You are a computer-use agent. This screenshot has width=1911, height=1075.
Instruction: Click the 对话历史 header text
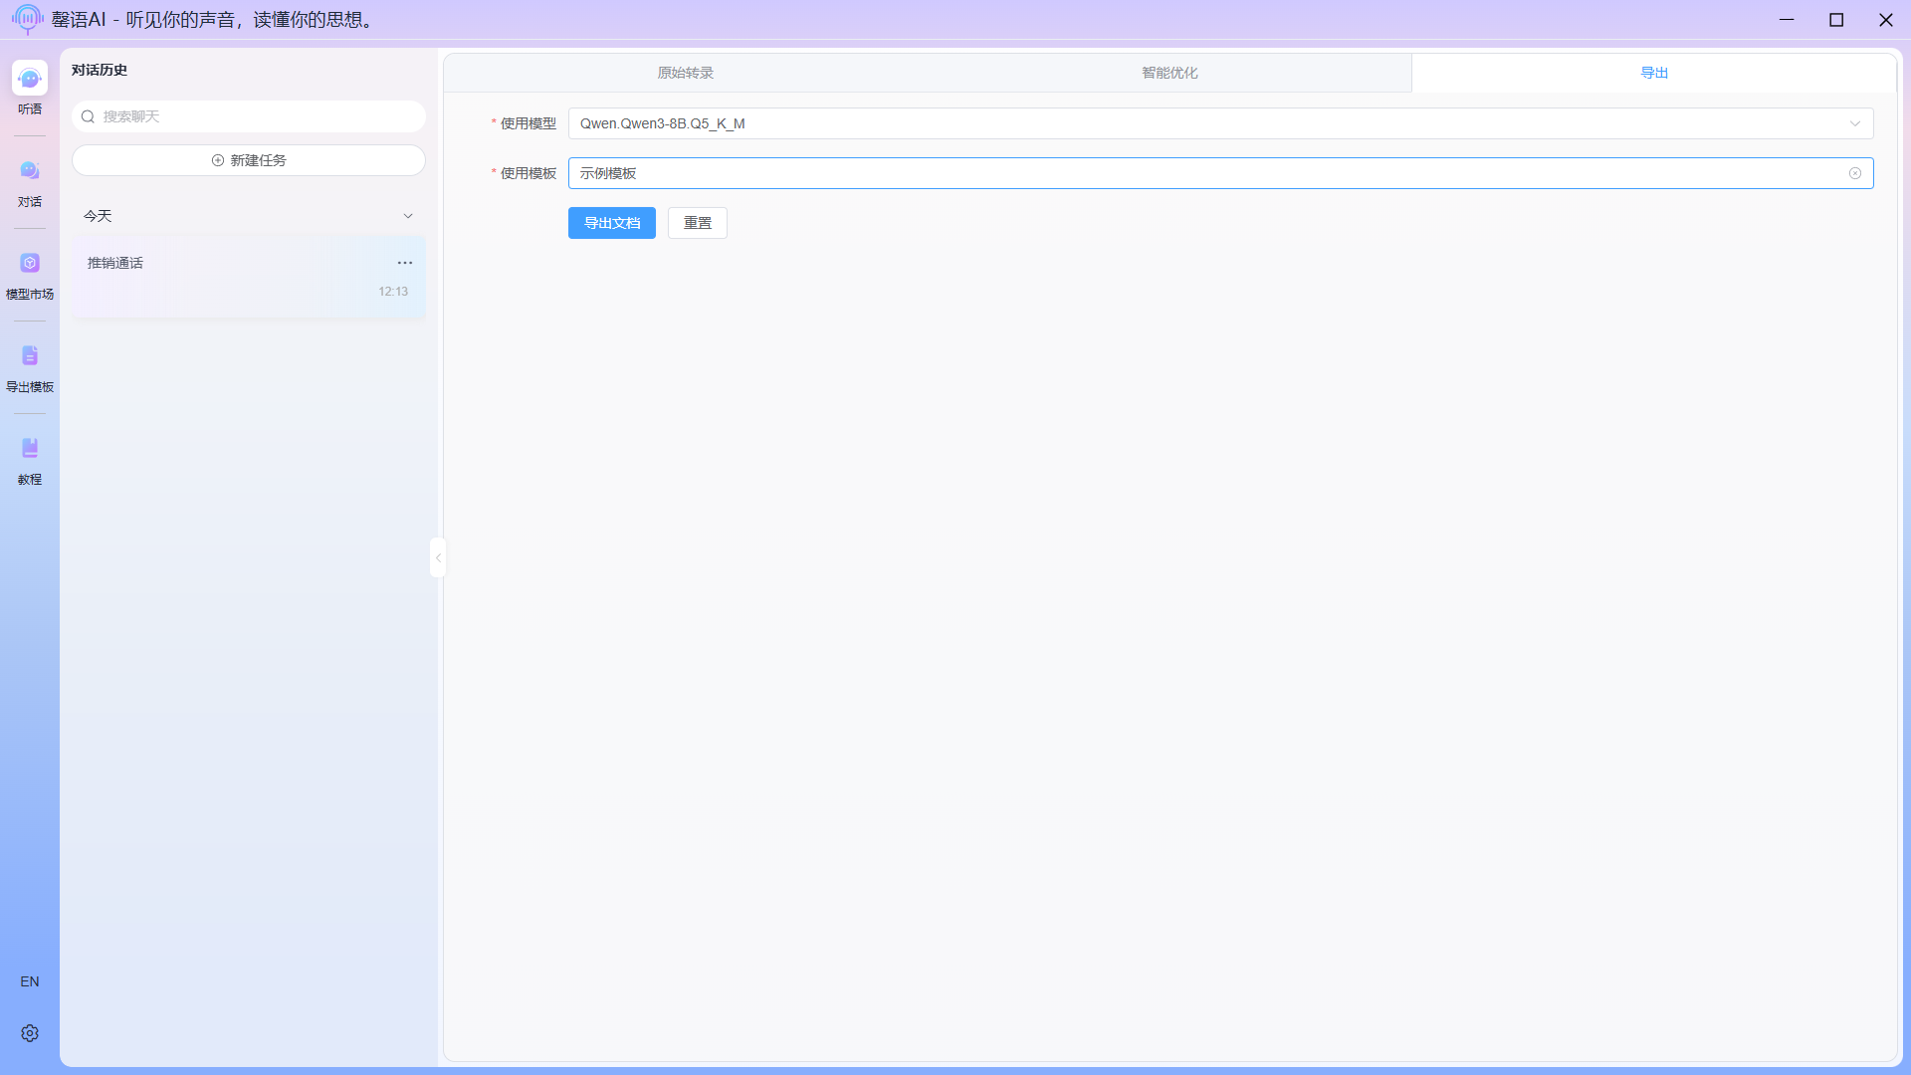(100, 70)
